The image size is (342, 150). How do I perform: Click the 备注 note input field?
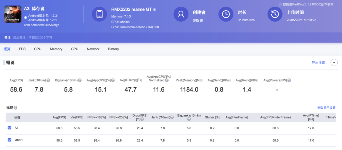[33, 38]
